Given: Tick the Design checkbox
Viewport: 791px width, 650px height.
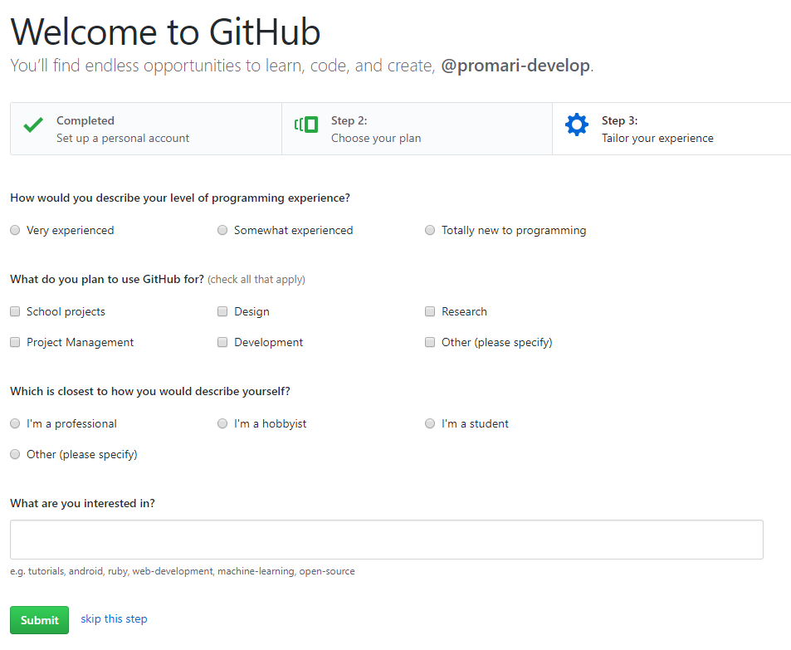Looking at the screenshot, I should click(222, 311).
